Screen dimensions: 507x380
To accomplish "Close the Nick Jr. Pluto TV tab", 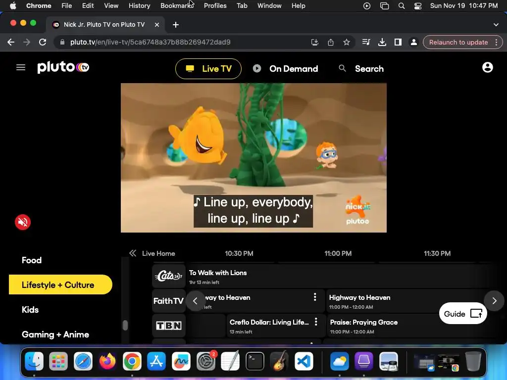I will click(157, 25).
